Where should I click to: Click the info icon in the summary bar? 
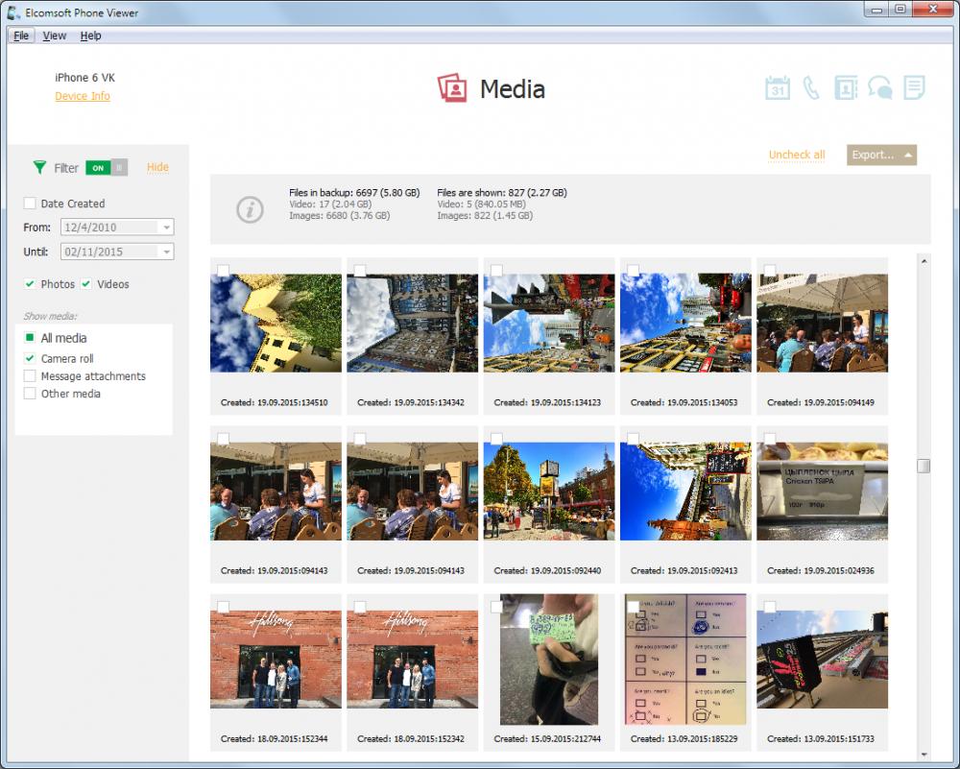click(250, 208)
